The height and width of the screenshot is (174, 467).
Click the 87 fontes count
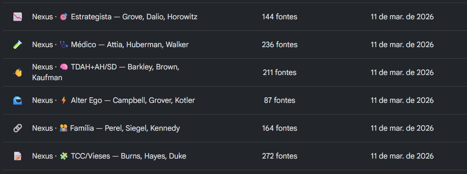pyautogui.click(x=280, y=101)
